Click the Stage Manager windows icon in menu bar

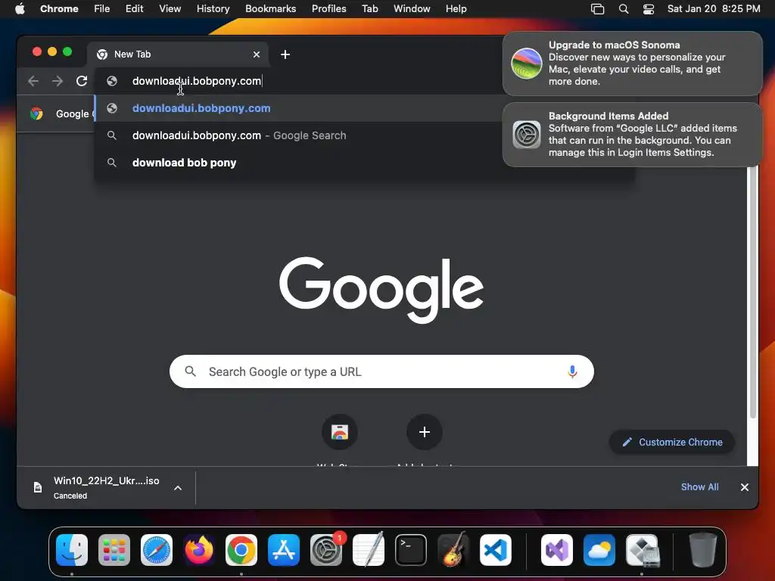click(598, 9)
